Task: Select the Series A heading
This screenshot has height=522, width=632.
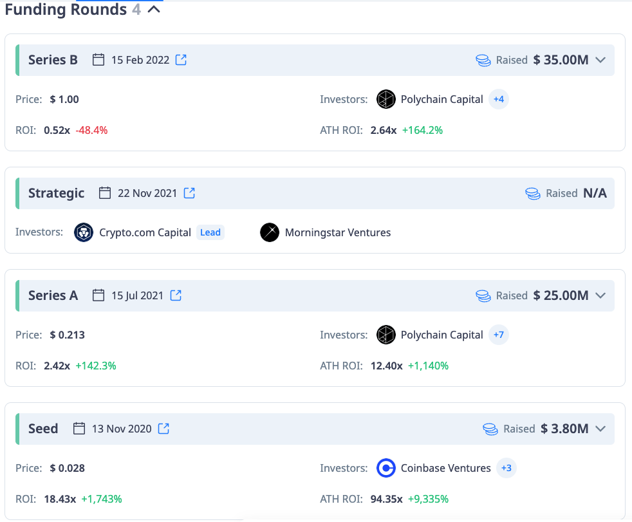Action: (53, 295)
